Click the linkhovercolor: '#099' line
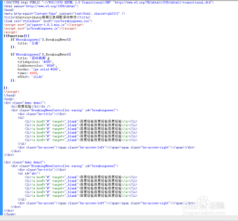 click(x=37, y=66)
